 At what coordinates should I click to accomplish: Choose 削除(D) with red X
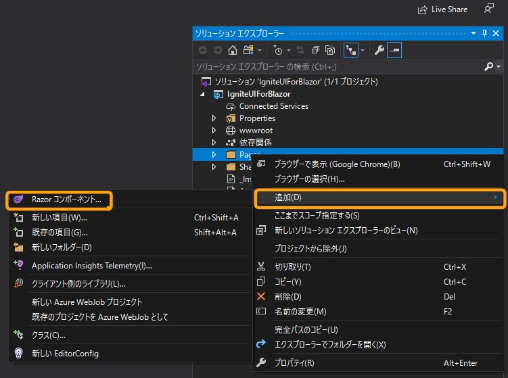377,297
